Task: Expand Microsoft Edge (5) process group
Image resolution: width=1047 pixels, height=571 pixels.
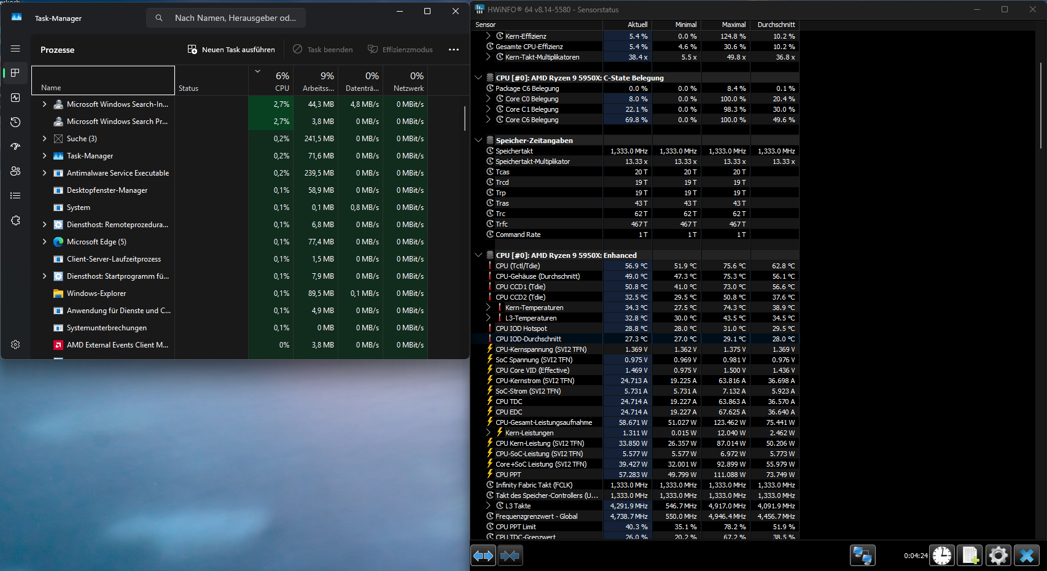Action: click(x=44, y=242)
